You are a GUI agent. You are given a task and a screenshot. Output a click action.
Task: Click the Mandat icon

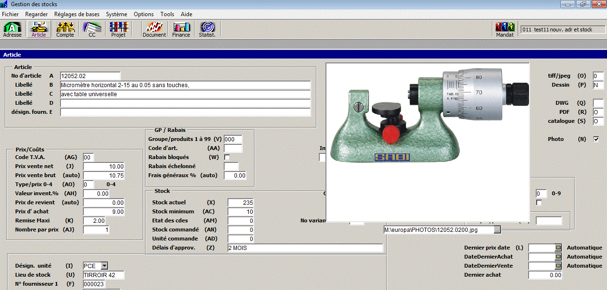click(x=505, y=30)
